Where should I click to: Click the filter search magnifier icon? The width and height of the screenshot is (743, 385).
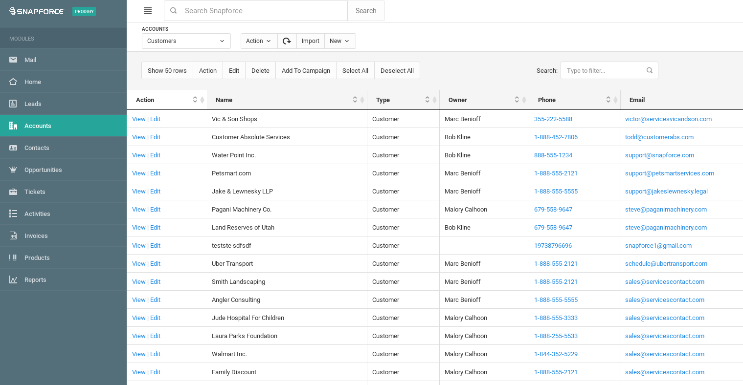point(650,70)
